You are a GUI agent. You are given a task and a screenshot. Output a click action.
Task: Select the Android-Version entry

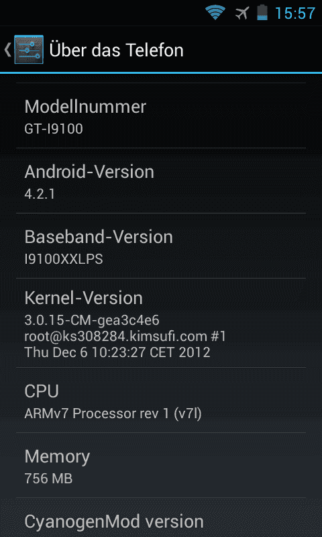pos(161,181)
